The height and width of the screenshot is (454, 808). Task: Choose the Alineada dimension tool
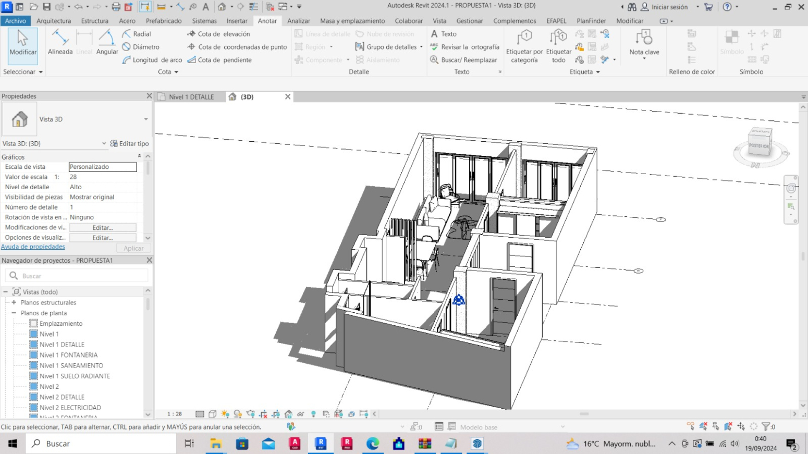click(x=60, y=43)
